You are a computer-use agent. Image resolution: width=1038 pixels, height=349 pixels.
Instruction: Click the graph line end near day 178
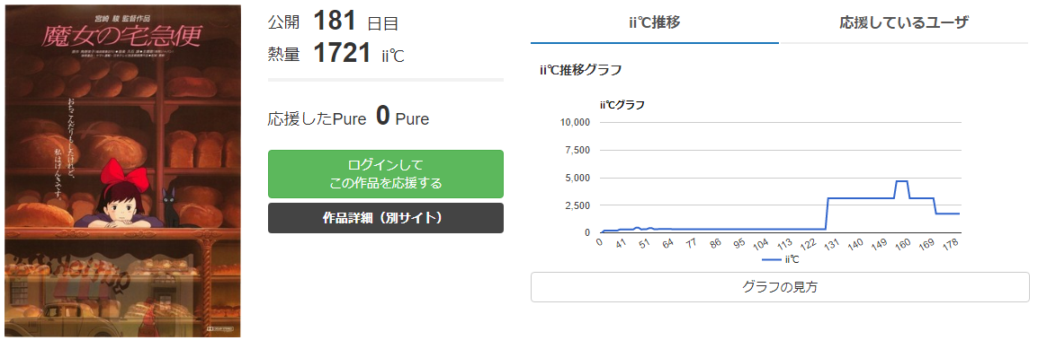[x=957, y=214]
